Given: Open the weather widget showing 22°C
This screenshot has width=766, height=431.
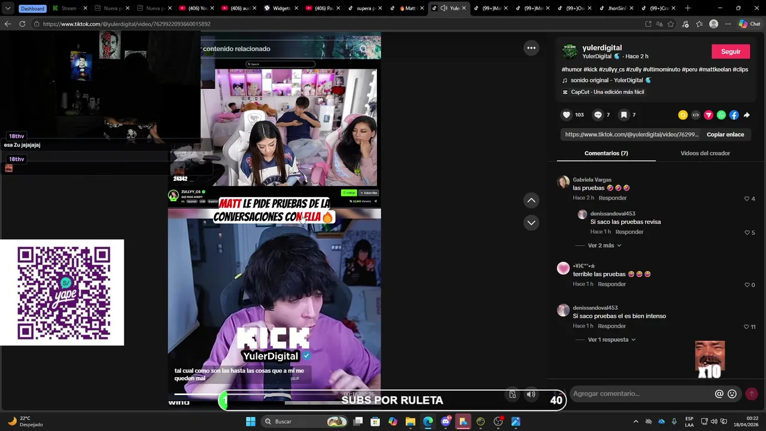Looking at the screenshot, I should (x=25, y=421).
